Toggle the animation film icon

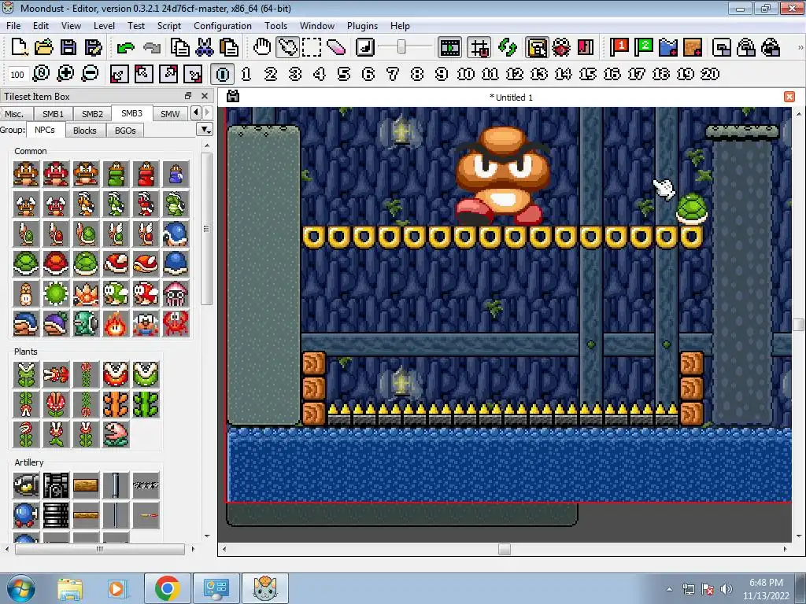click(449, 48)
